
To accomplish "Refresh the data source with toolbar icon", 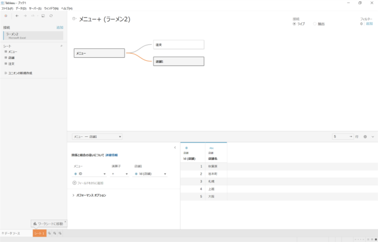I will pos(51,16).
